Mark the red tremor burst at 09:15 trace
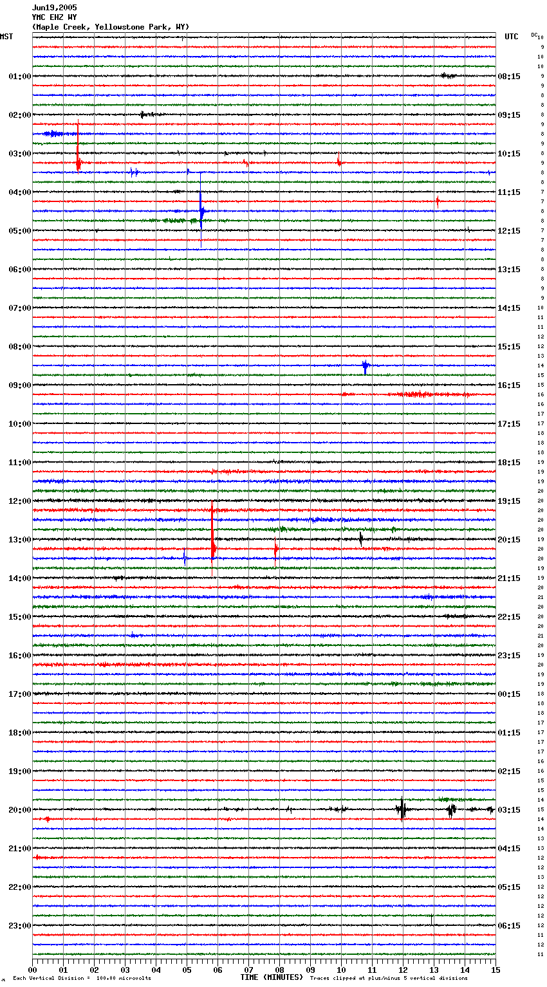Image resolution: width=547 pixels, height=987 pixels. 418,394
